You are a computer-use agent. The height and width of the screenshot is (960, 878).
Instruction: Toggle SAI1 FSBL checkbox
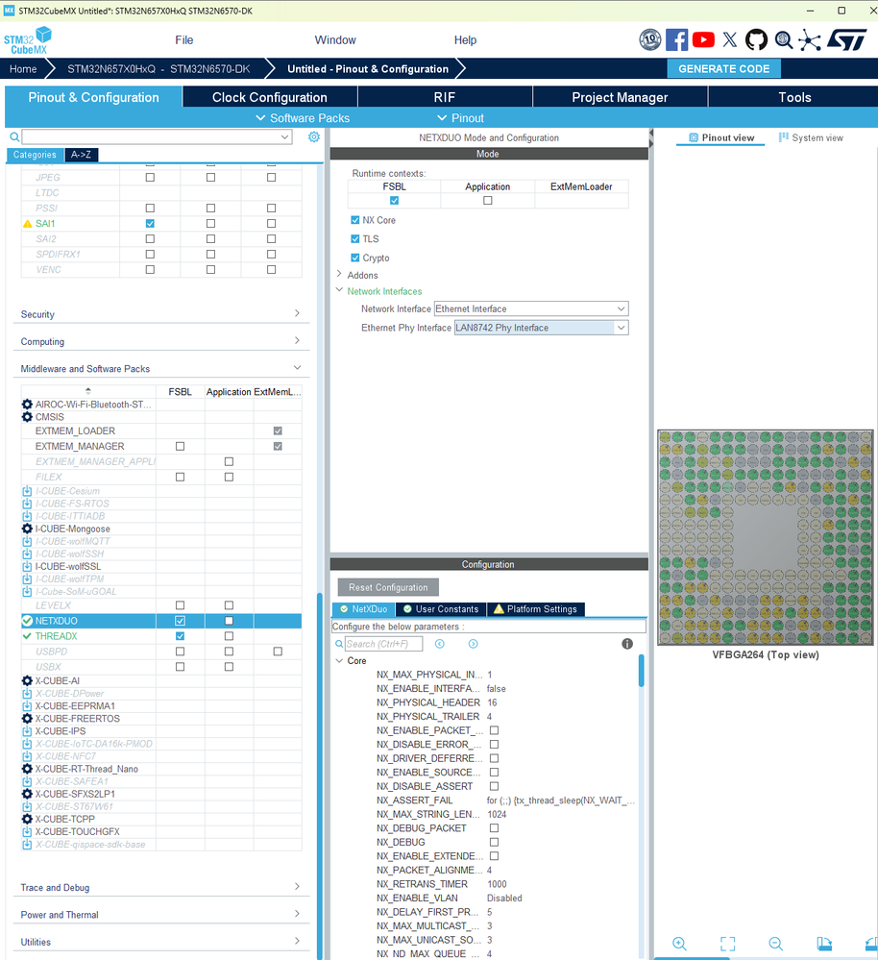(x=150, y=224)
